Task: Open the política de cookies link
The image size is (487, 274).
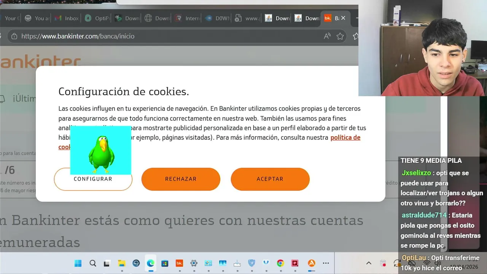Action: coord(345,137)
